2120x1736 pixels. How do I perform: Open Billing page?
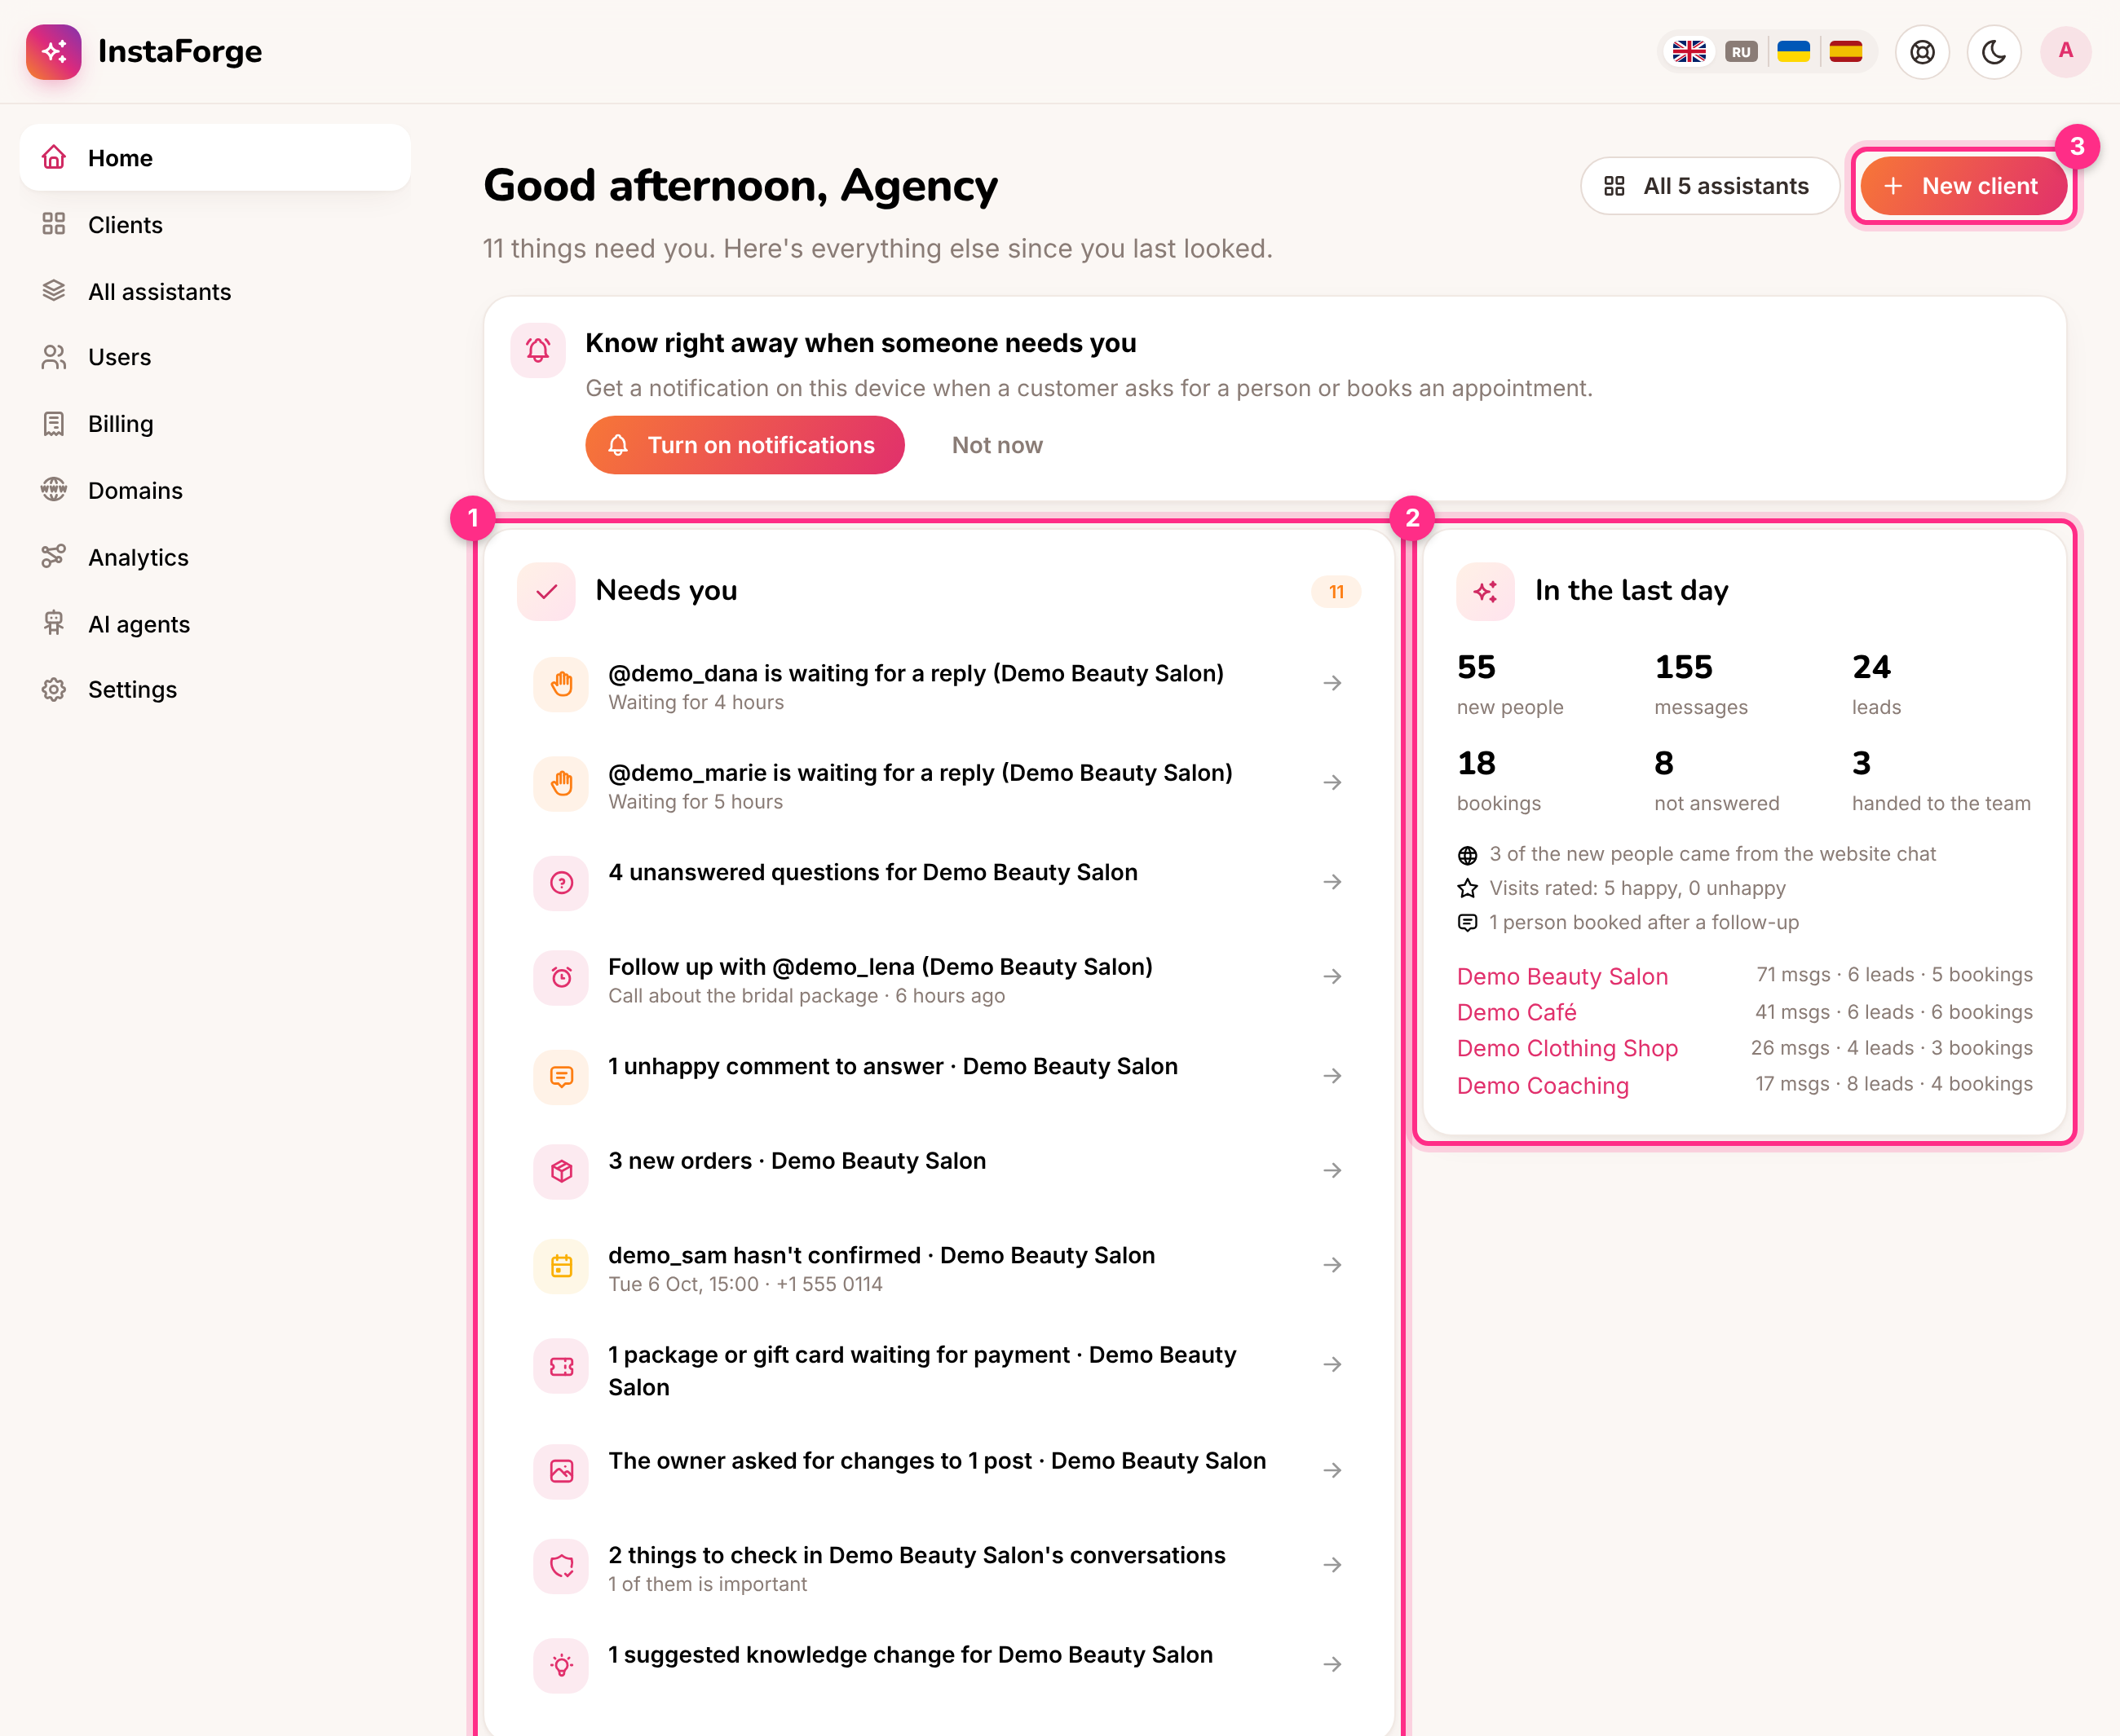(215, 424)
